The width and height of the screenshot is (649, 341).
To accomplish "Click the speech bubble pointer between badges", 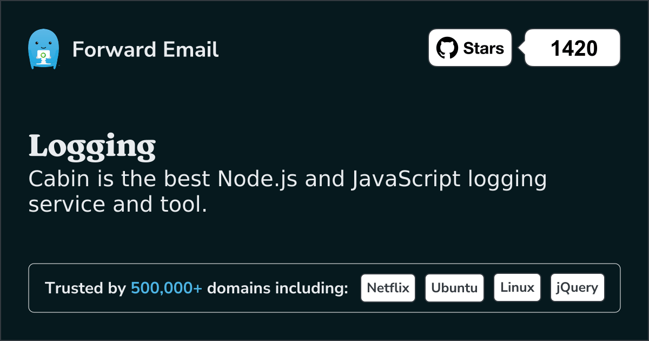I will point(518,48).
